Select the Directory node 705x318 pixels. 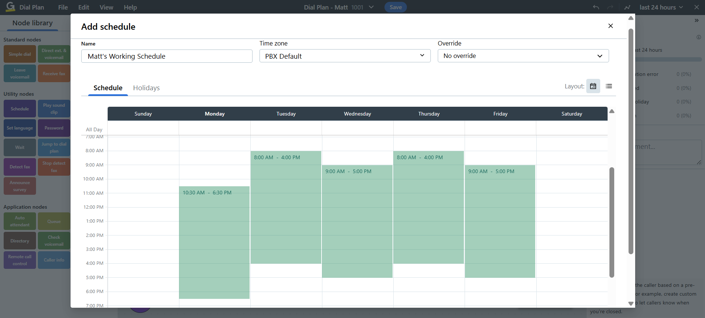coord(20,241)
